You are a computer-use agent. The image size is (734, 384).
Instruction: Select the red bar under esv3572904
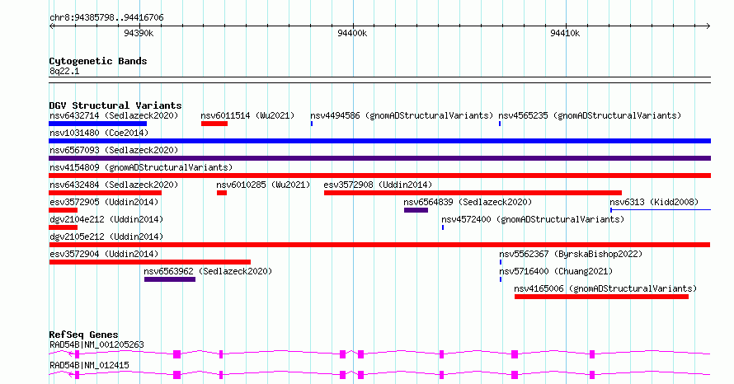pos(150,262)
